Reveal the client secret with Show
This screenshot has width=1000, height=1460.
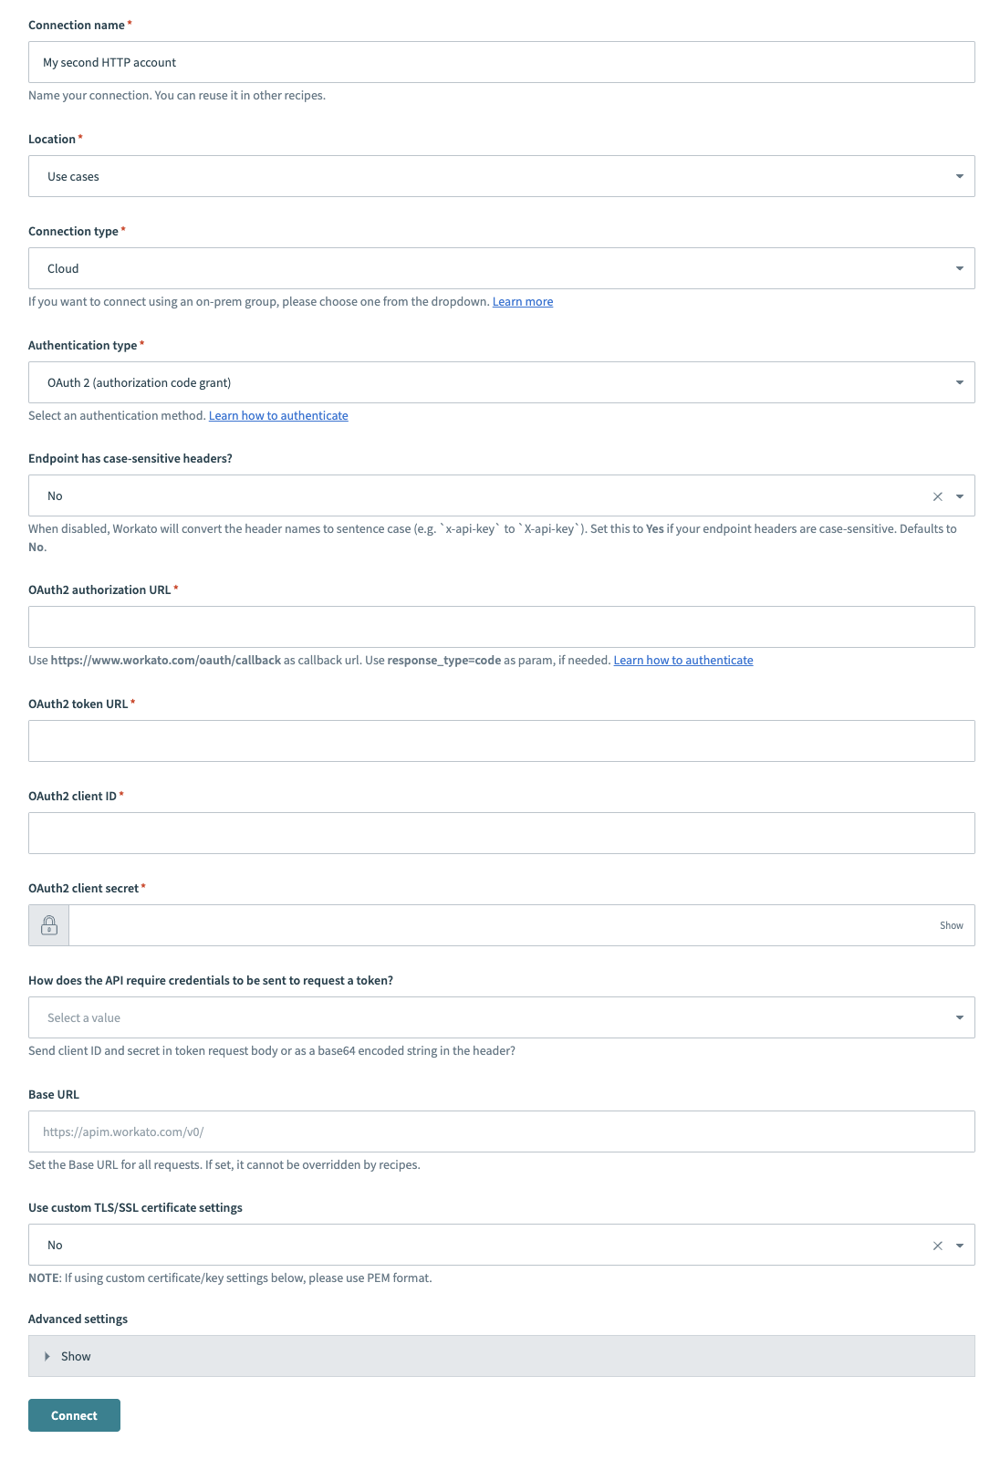point(952,924)
